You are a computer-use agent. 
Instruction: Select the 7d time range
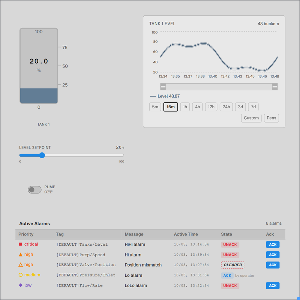pyautogui.click(x=253, y=107)
